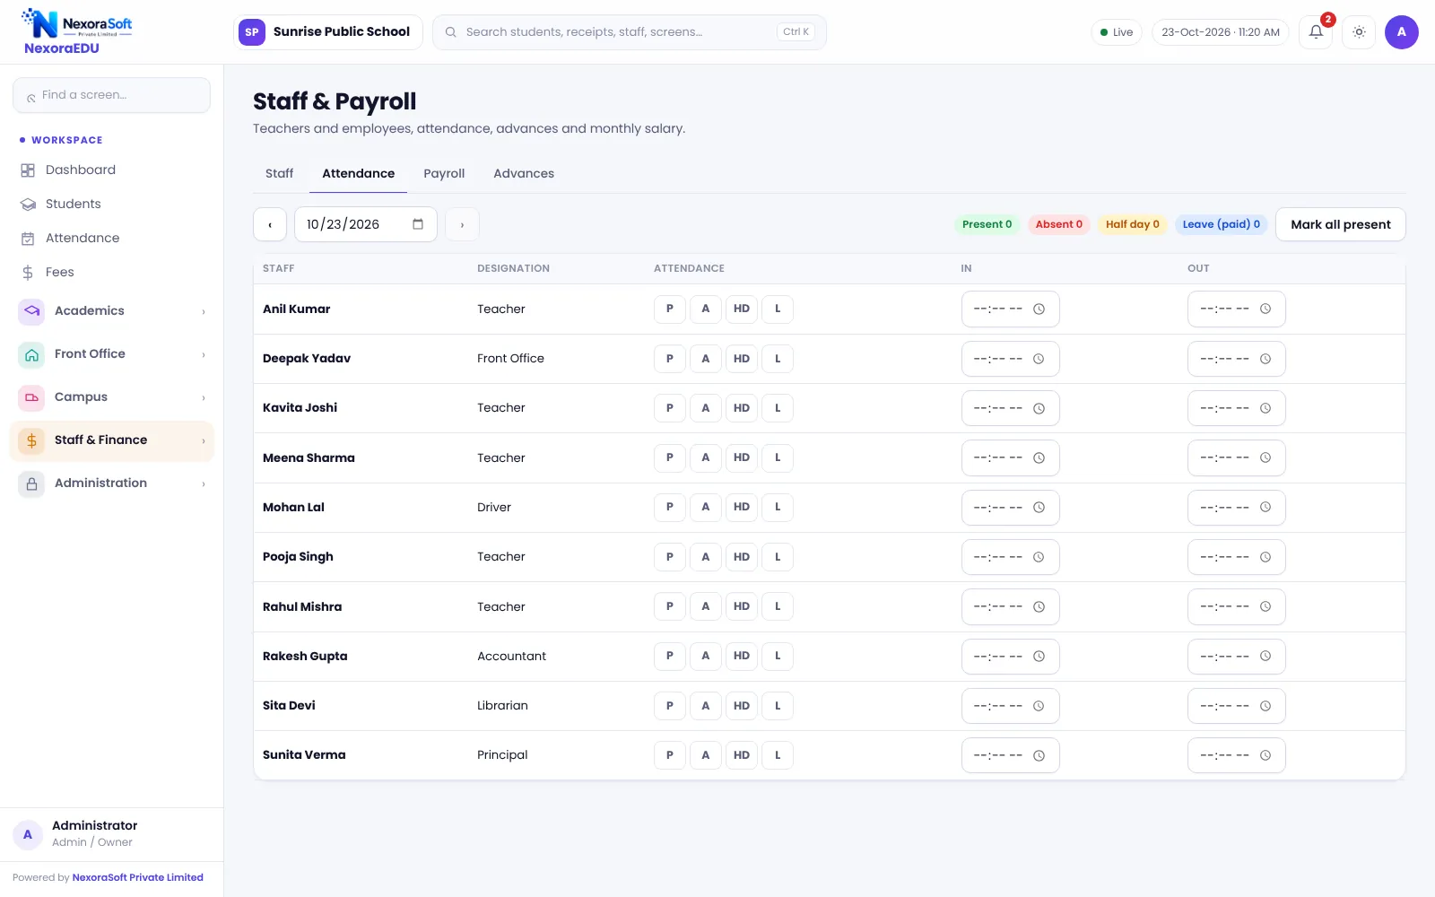This screenshot has width=1435, height=897.
Task: Click the Dashboard sidebar icon
Action: (28, 170)
